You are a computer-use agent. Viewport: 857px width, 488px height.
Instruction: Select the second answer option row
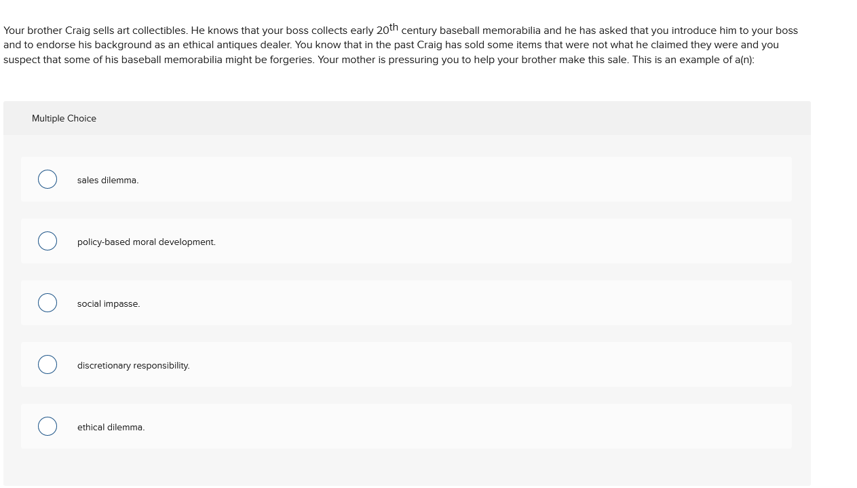[406, 241]
